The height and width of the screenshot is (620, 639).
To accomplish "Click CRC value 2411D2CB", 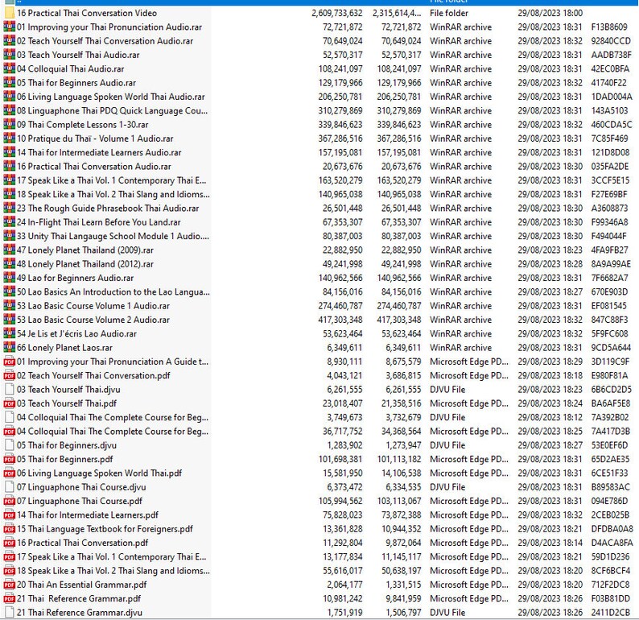I will point(611,612).
